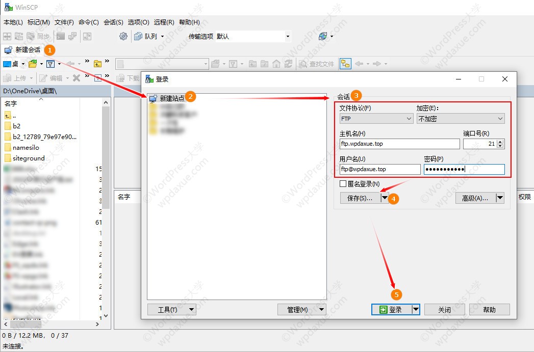Click the 登录 login button
534x352 pixels.
tap(392, 310)
